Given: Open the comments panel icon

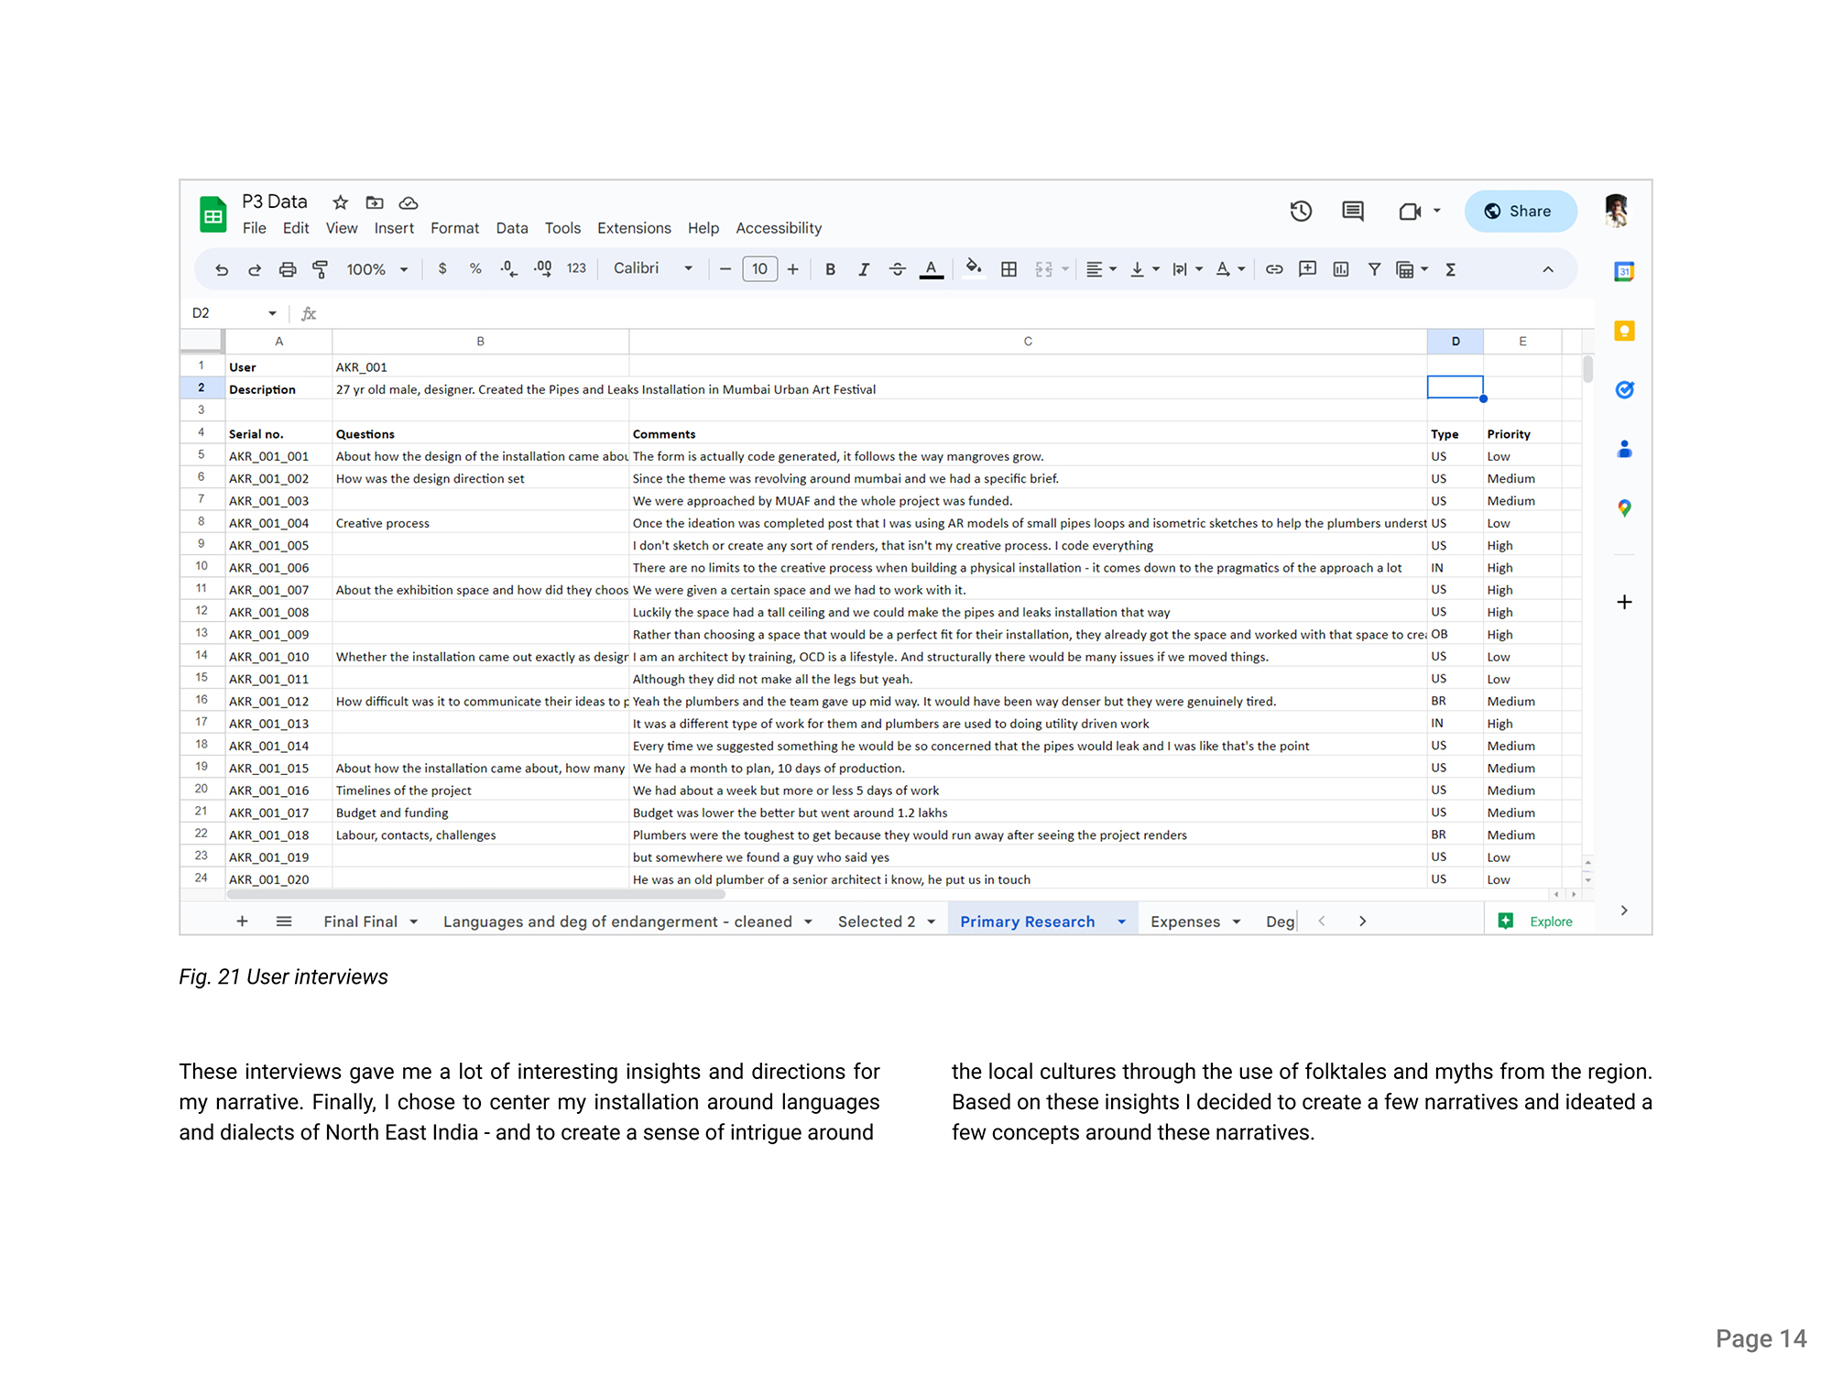Looking at the screenshot, I should click(1352, 212).
